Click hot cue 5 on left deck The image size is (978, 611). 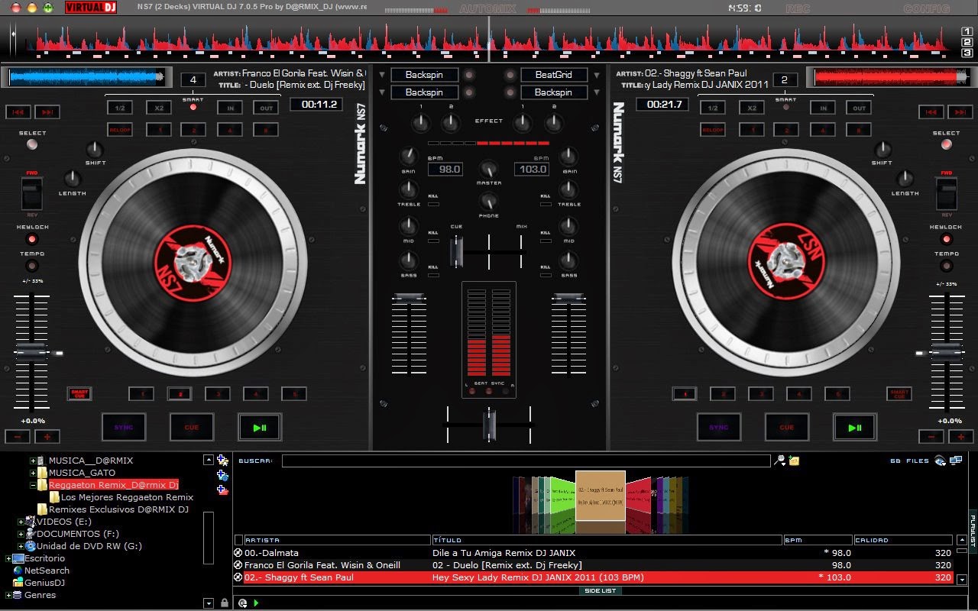[x=294, y=394]
